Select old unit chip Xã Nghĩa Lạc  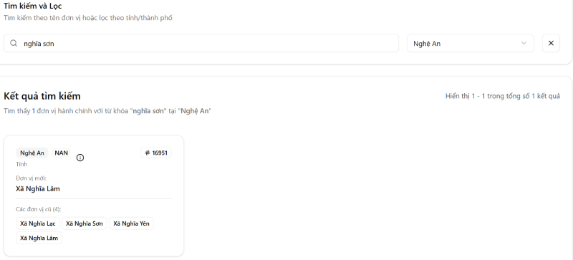click(x=38, y=223)
